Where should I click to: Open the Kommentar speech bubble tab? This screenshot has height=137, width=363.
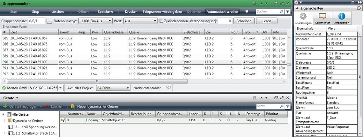(x=322, y=18)
